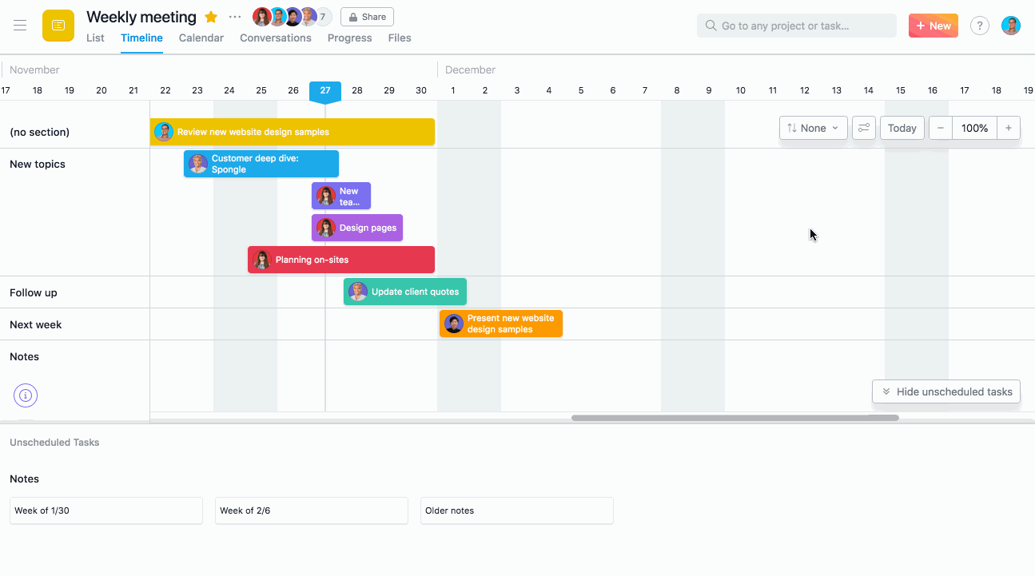Viewport: 1035px width, 576px height.
Task: Open timeline display options filter icon
Action: [864, 128]
